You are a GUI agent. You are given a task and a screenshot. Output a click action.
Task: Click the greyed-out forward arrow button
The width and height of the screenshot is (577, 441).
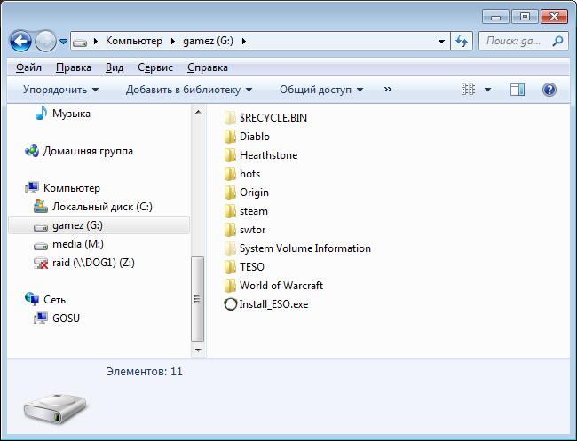pos(45,41)
